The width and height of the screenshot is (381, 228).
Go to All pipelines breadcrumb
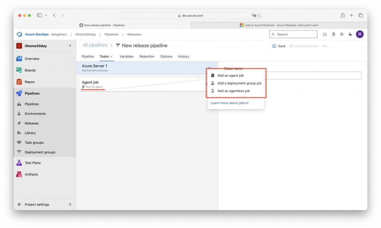(95, 45)
